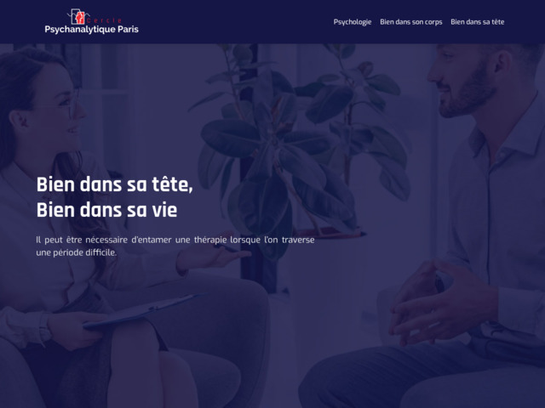
Task: Click the paragraph about entamer une thérapie
Action: [175, 246]
